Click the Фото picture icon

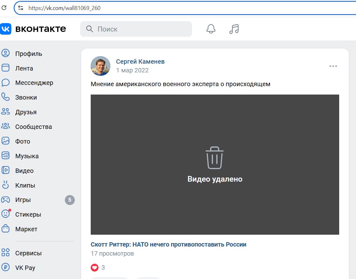point(5,141)
